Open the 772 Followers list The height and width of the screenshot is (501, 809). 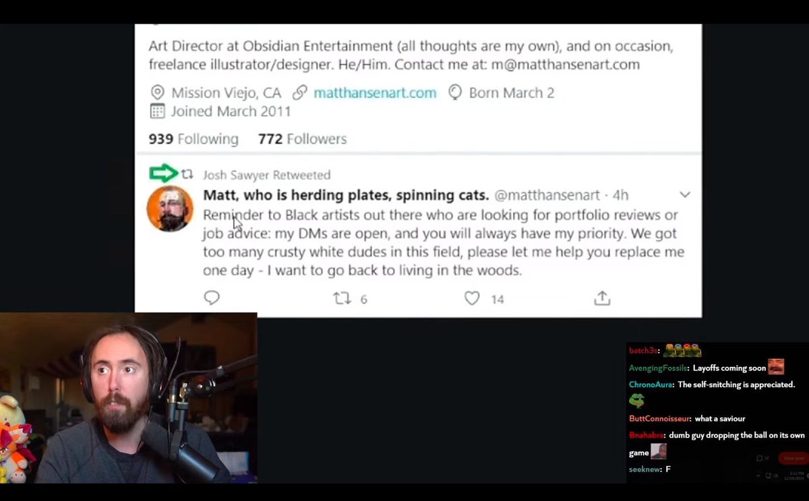pos(302,139)
